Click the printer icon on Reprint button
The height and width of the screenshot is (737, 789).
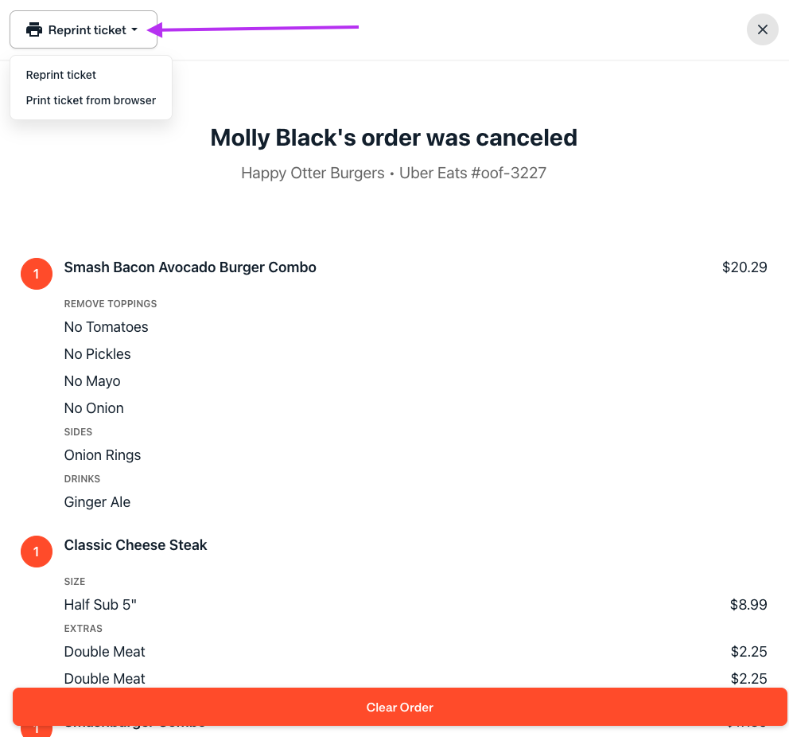click(x=34, y=30)
